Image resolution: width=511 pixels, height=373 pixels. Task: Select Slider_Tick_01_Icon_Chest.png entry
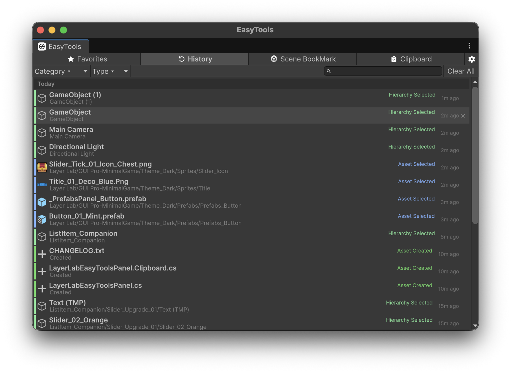click(x=252, y=167)
